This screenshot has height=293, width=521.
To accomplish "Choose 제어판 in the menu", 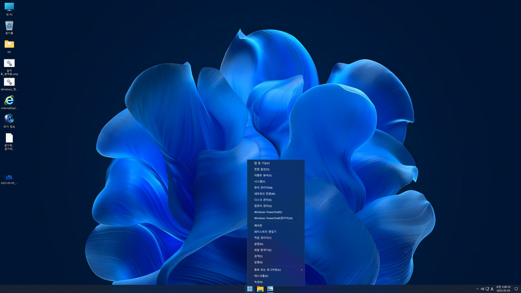I will [x=276, y=226].
